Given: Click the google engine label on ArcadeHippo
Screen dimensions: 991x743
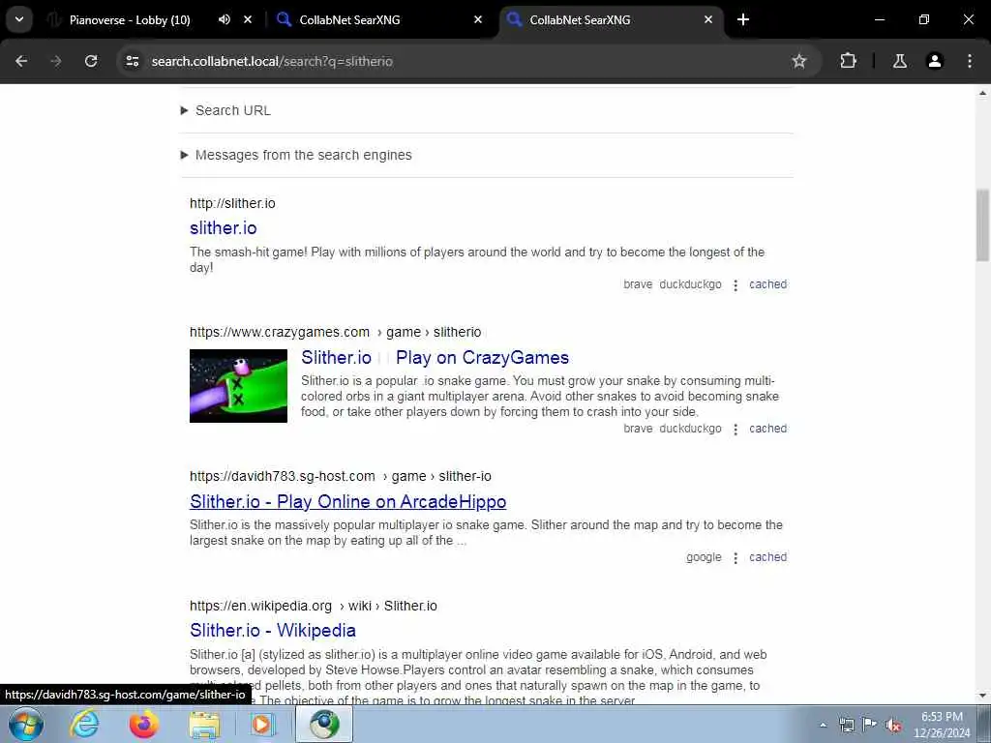Looking at the screenshot, I should click(x=704, y=557).
